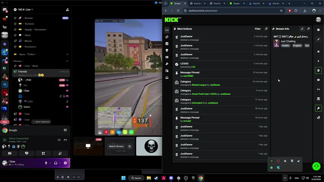
Task: Open Grand Theft Auto V (GTA) category link
Action: (x=204, y=94)
